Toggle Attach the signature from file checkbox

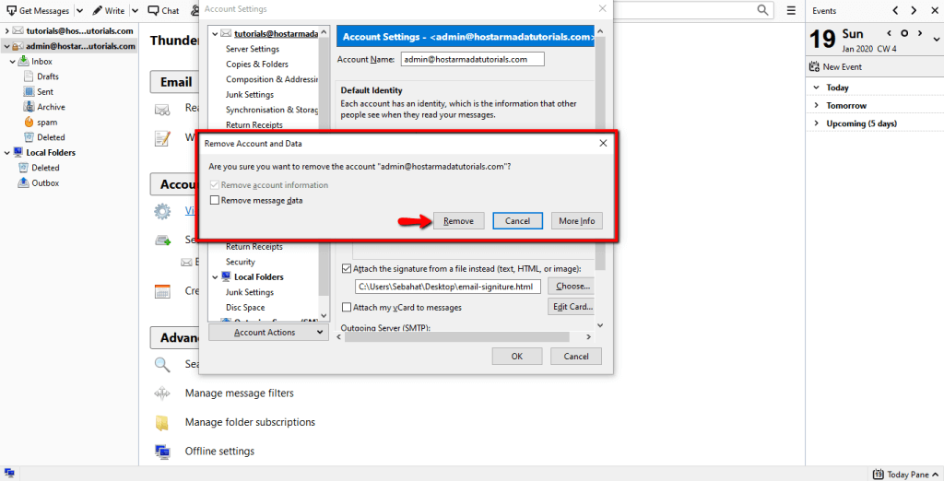tap(347, 269)
